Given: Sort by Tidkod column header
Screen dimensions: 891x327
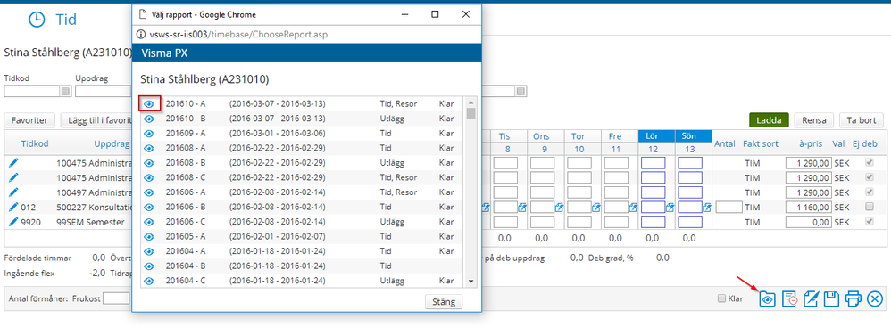Looking at the screenshot, I should point(34,143).
